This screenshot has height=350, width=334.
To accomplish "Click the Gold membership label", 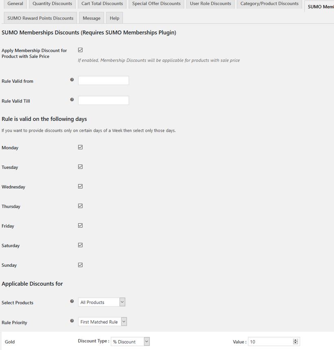I will point(10,342).
